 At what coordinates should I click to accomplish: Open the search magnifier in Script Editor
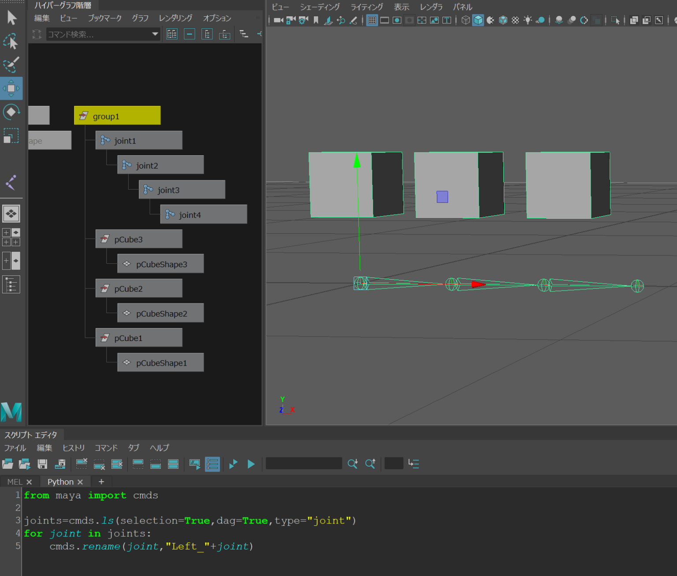pos(353,464)
